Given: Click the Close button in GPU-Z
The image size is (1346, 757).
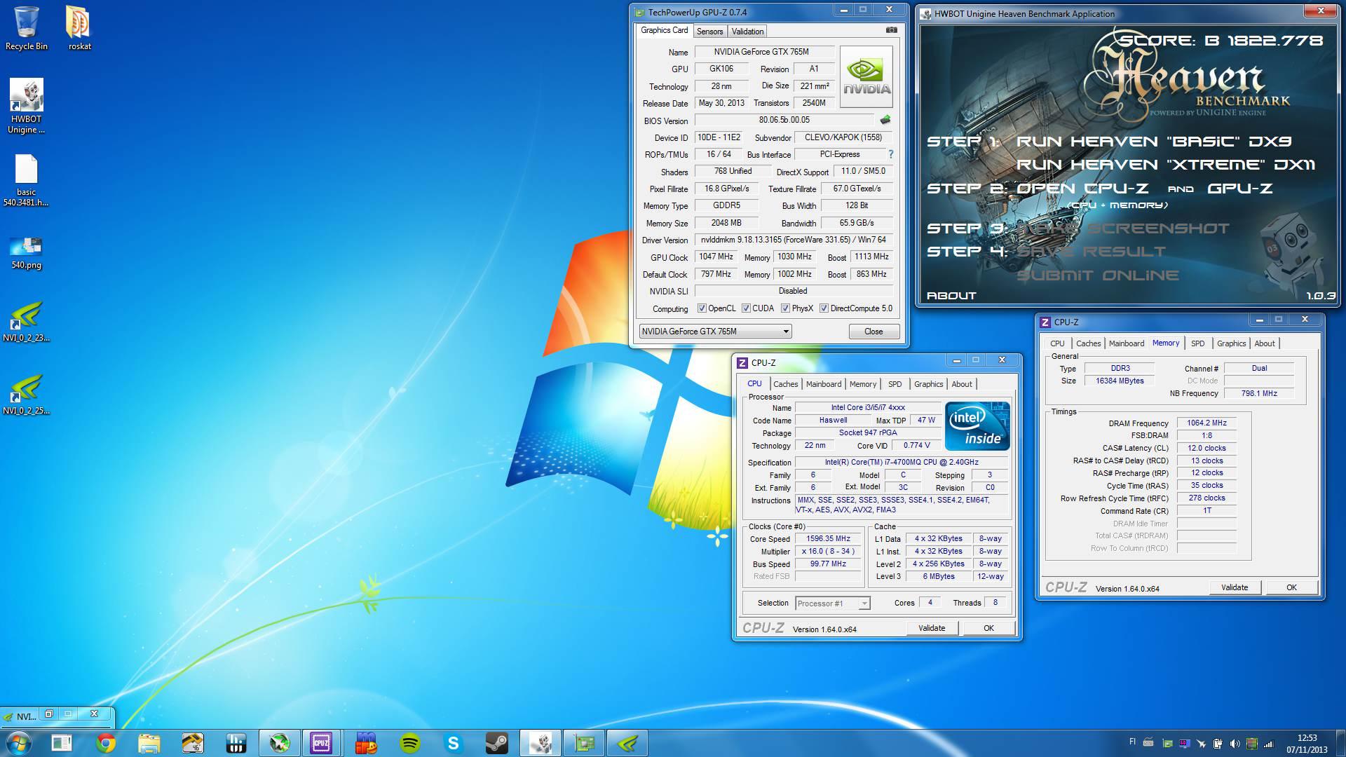Looking at the screenshot, I should pos(873,332).
